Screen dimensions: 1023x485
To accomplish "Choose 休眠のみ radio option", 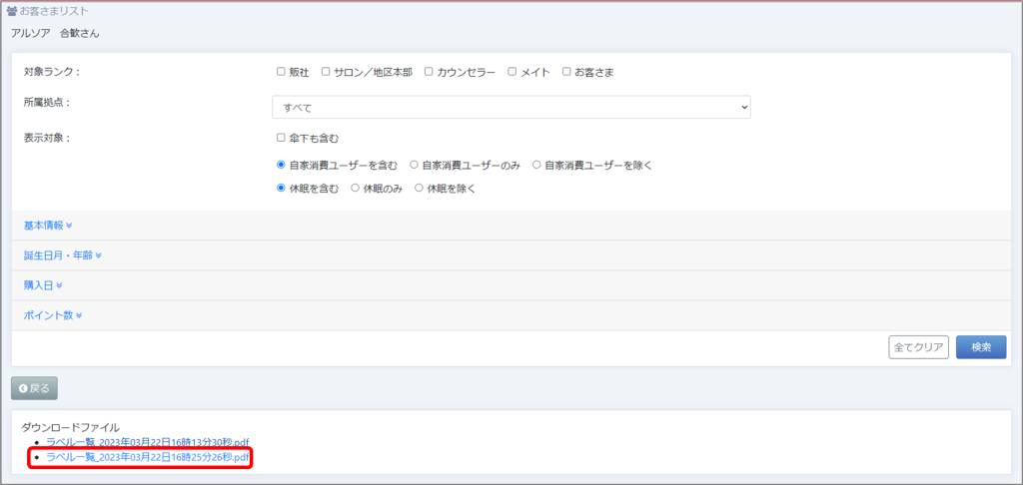I will [356, 188].
